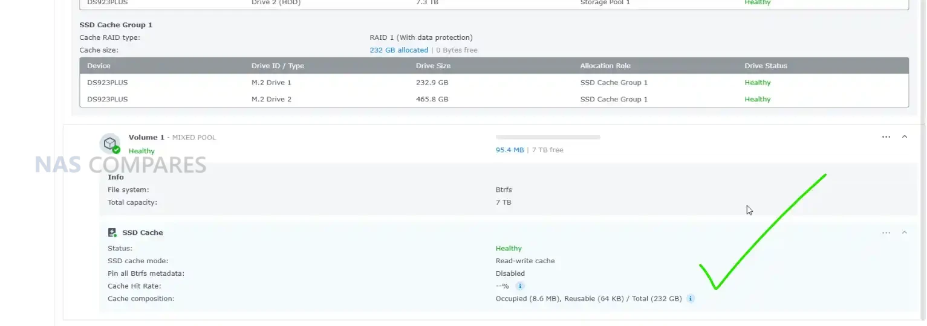
Task: Open the SSD Cache more options menu
Action: [x=886, y=232]
